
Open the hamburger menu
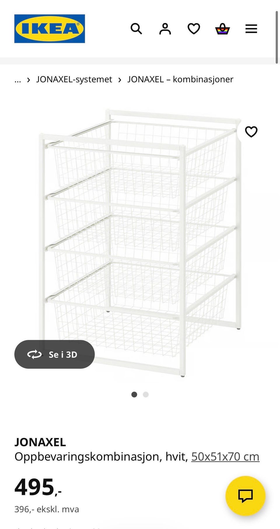[x=251, y=29]
